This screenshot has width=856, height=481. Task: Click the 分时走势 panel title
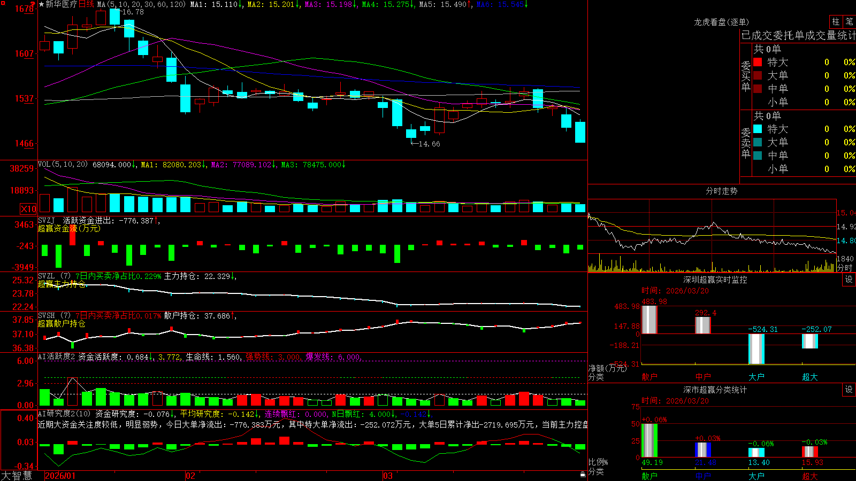point(721,191)
